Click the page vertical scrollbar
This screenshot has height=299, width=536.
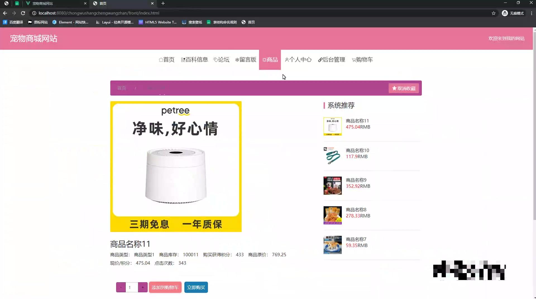[x=534, y=126]
